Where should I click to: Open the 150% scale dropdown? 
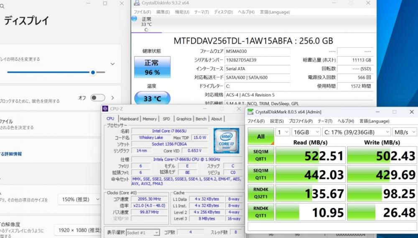[79, 199]
